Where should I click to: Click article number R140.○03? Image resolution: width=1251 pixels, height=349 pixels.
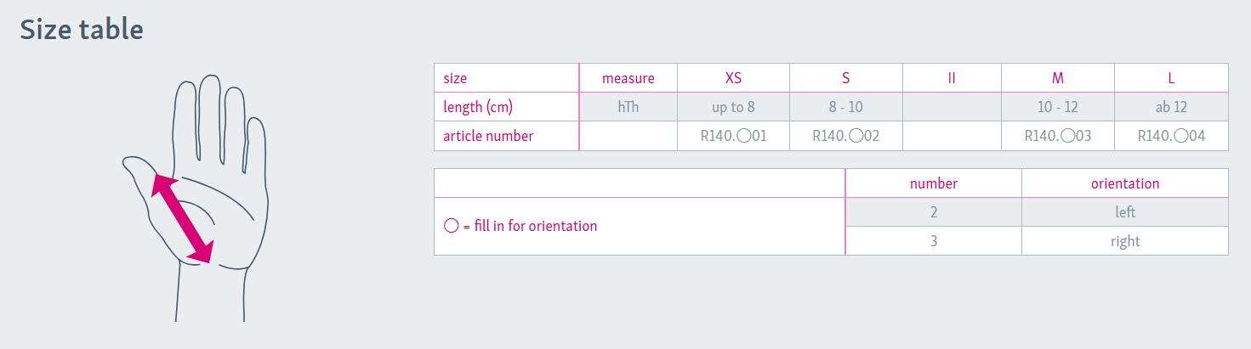(1057, 136)
